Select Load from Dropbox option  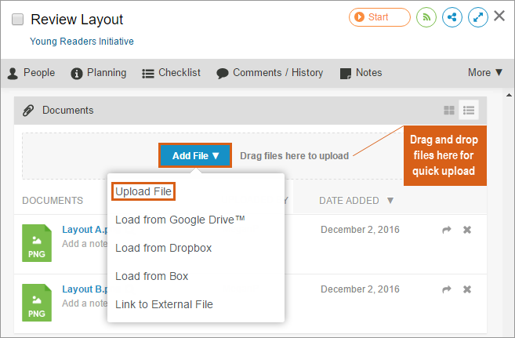point(163,248)
